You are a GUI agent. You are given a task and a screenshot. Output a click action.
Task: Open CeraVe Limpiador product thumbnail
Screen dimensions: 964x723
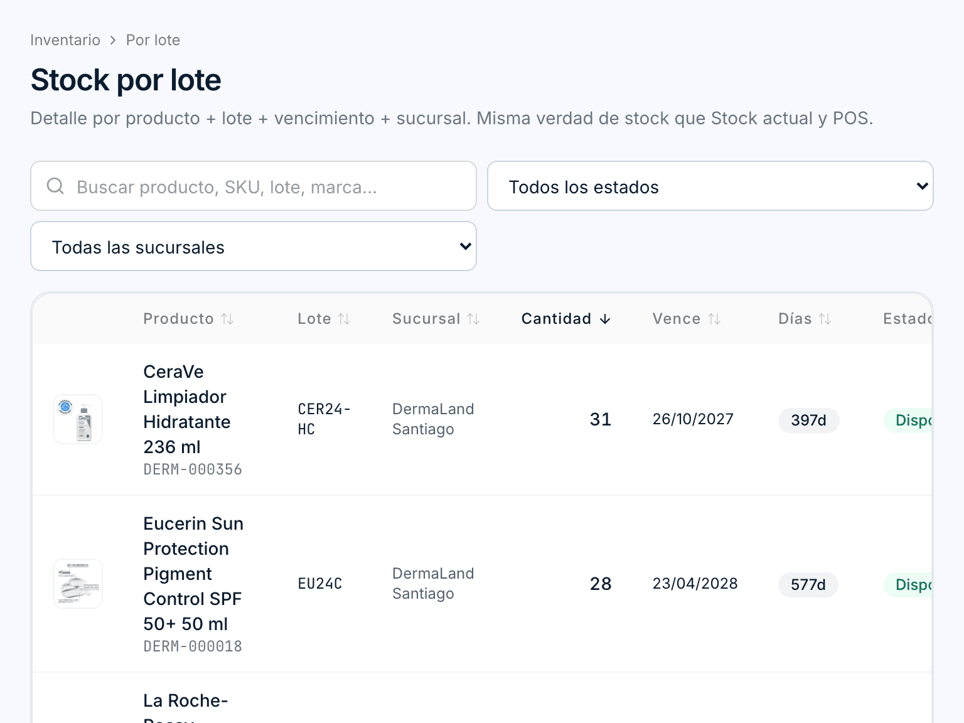coord(78,419)
